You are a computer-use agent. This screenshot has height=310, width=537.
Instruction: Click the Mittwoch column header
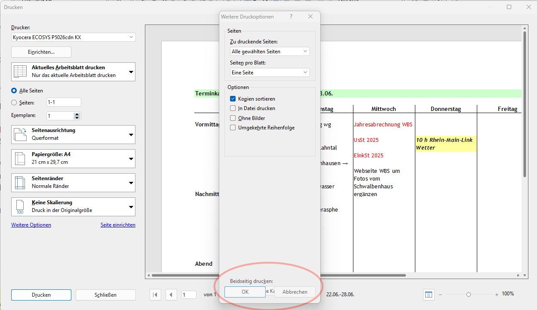384,109
